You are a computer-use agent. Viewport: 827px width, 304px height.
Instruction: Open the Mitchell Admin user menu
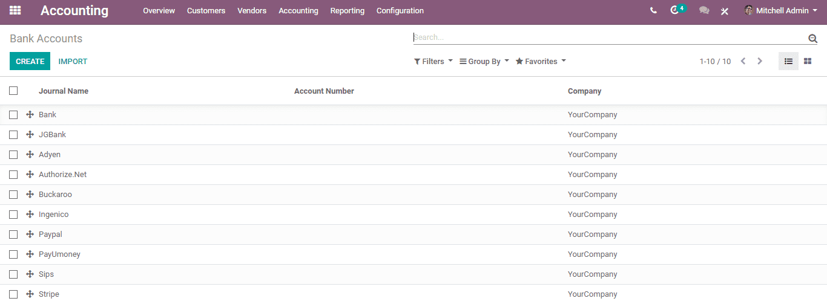pyautogui.click(x=780, y=10)
